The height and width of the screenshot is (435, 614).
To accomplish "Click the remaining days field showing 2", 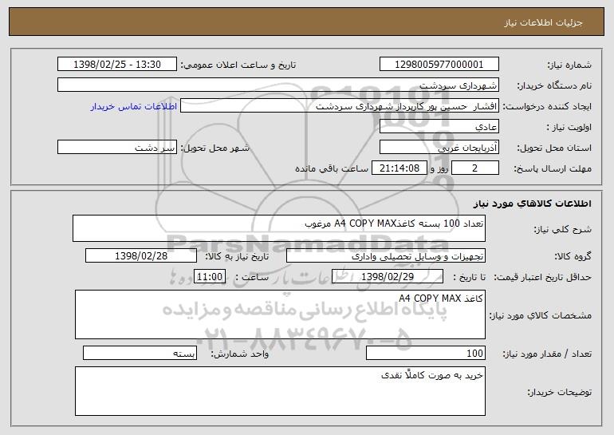I will point(475,168).
